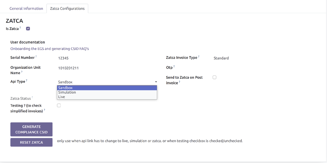
Task: Click the ZATCA section heading
Action: pos(14,21)
